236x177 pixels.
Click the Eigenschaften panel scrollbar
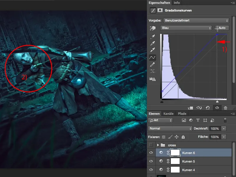pyautogui.click(x=234, y=50)
